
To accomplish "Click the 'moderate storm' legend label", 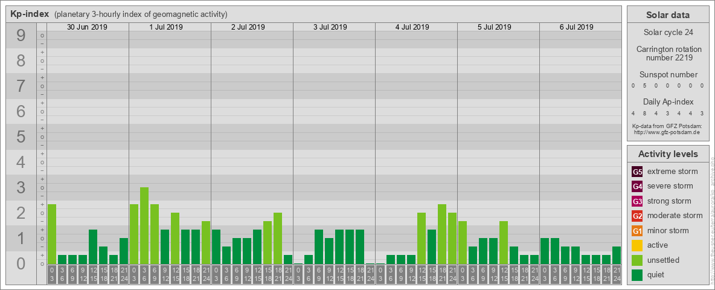I will pyautogui.click(x=675, y=216).
